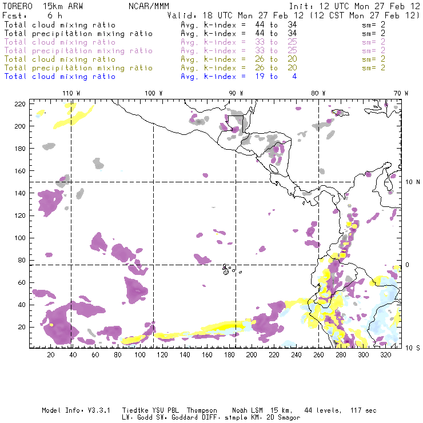Click the Thompson microphysics label
Image resolution: width=423 pixels, height=423 pixels.
pos(201,410)
